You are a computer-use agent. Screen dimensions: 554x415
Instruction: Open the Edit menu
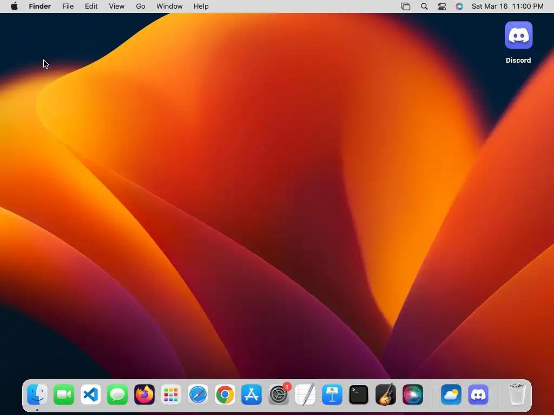(x=91, y=6)
